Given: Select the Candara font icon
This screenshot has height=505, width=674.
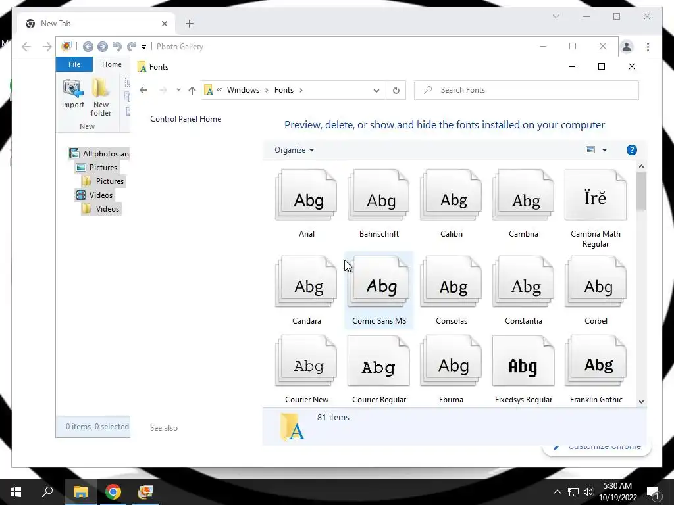Looking at the screenshot, I should (307, 282).
